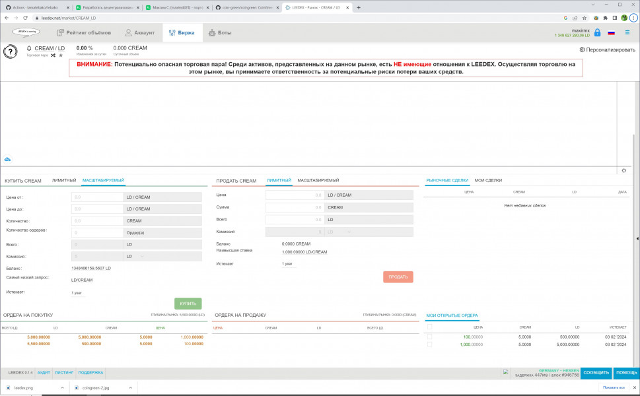Viewport: 640px width, 396px height.
Task: Open the 'Аудит' footer link
Action: [x=44, y=372]
